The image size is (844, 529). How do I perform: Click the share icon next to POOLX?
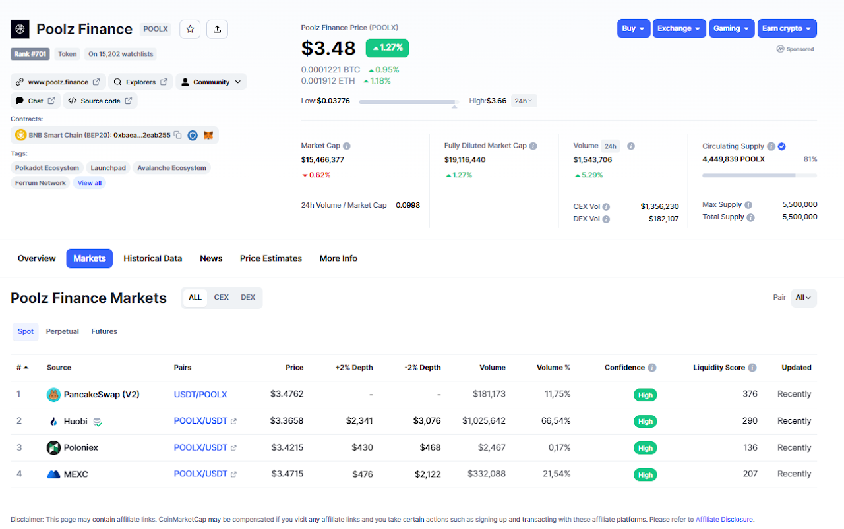[217, 29]
